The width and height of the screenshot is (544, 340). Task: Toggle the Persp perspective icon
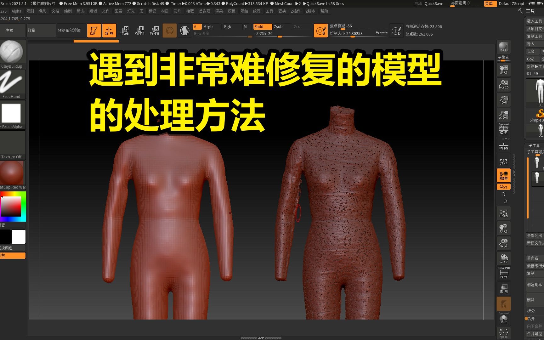pos(503,129)
